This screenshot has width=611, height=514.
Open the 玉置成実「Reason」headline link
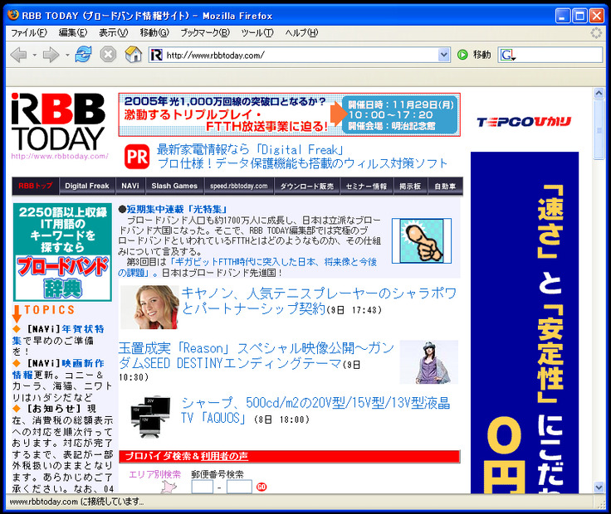[x=257, y=356]
